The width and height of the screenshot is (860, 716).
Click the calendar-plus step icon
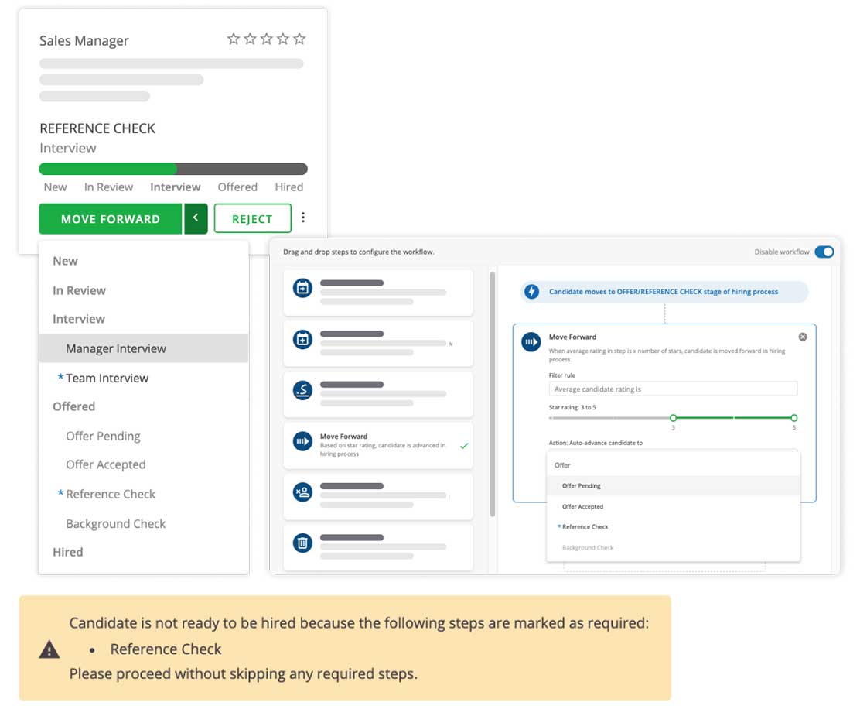[x=302, y=340]
